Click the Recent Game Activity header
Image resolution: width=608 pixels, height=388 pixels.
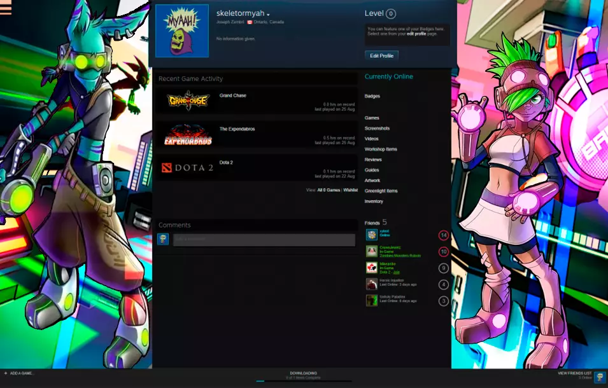(x=190, y=79)
